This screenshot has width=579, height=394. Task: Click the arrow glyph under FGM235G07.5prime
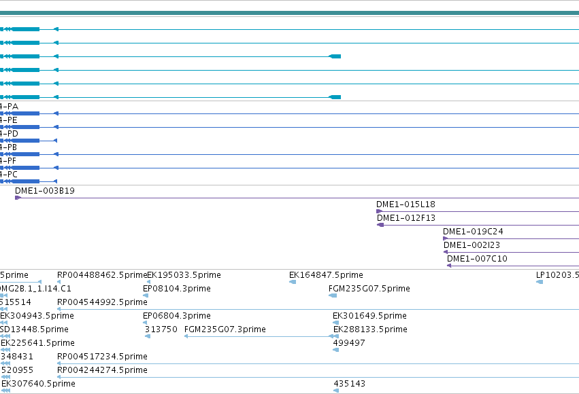[333, 295]
